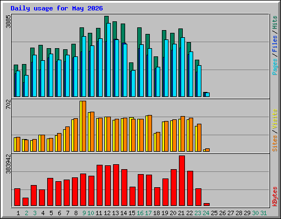Click the red KBytes bar for day 13
This screenshot has width=281, height=219.
(116, 185)
